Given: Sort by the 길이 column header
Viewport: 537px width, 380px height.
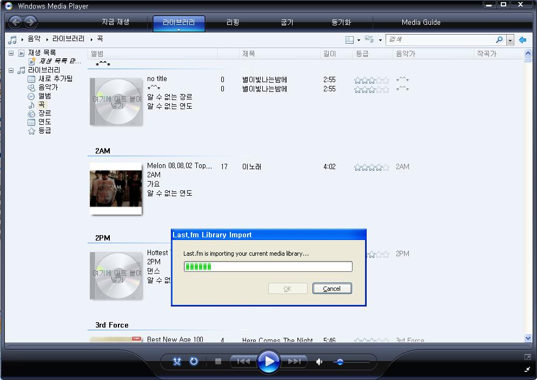Looking at the screenshot, I should 336,54.
